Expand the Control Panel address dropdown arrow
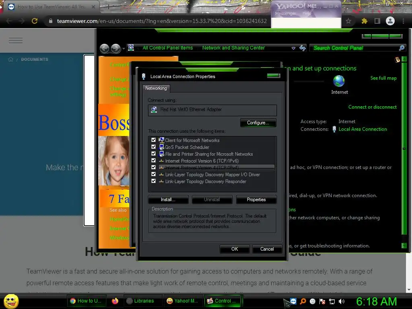The height and width of the screenshot is (309, 412). pos(293,48)
